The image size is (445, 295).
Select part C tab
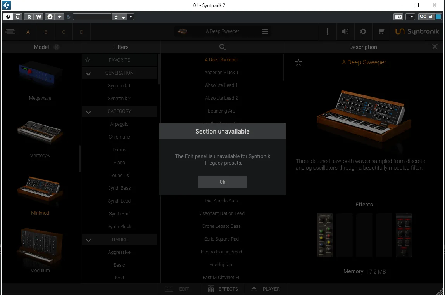(x=64, y=32)
